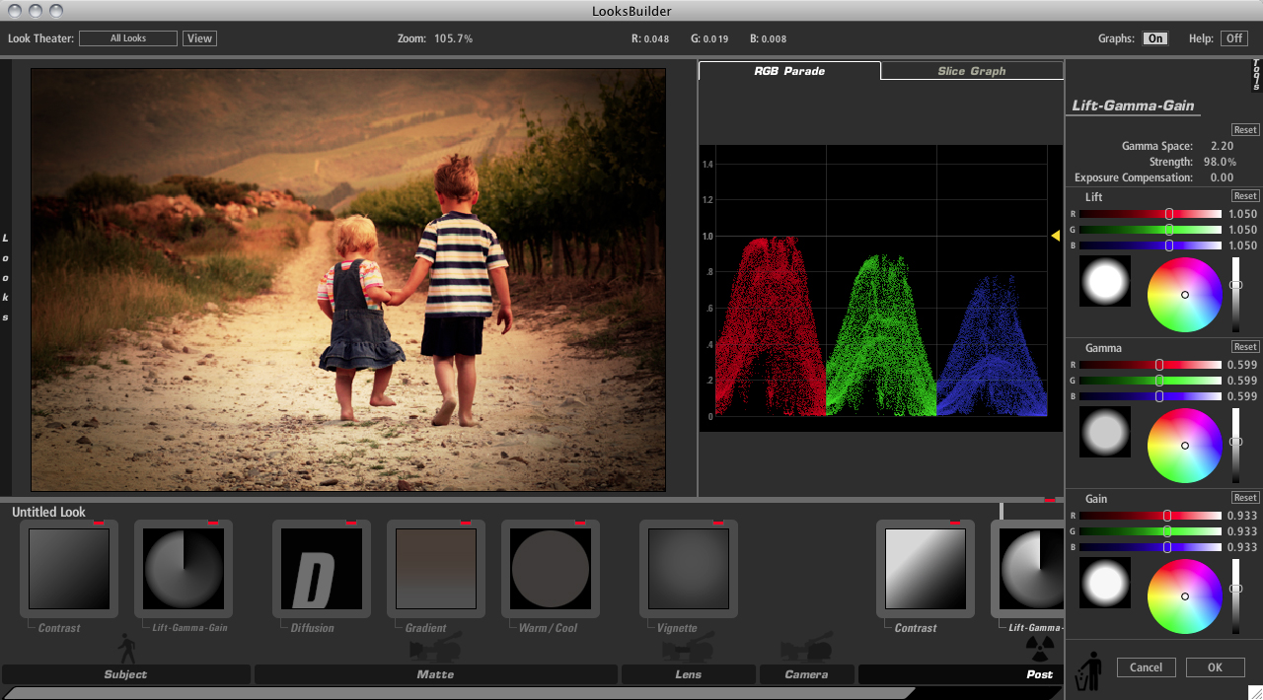Viewport: 1263px width, 700px height.
Task: Select the Warm/Cool tool
Action: click(x=550, y=569)
